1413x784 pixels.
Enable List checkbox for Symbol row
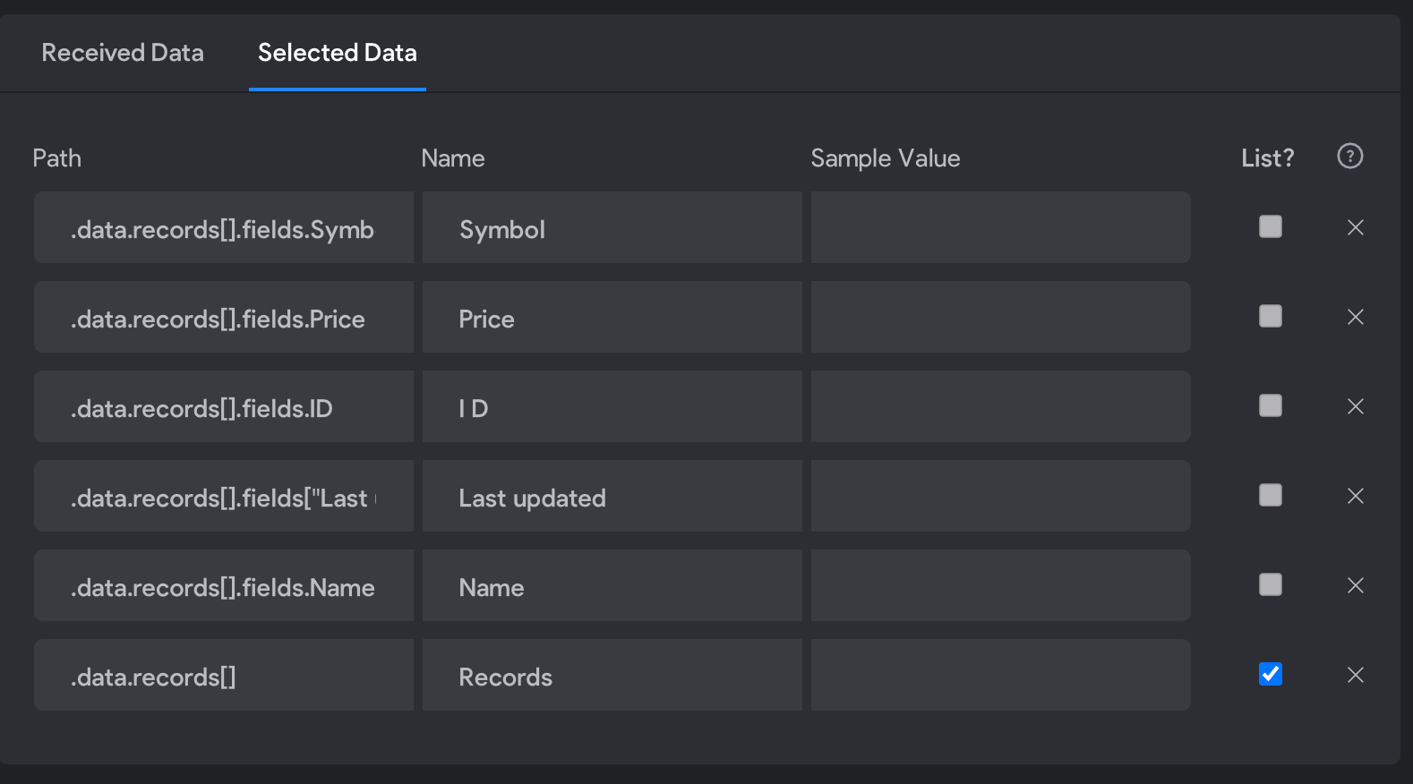[1271, 226]
